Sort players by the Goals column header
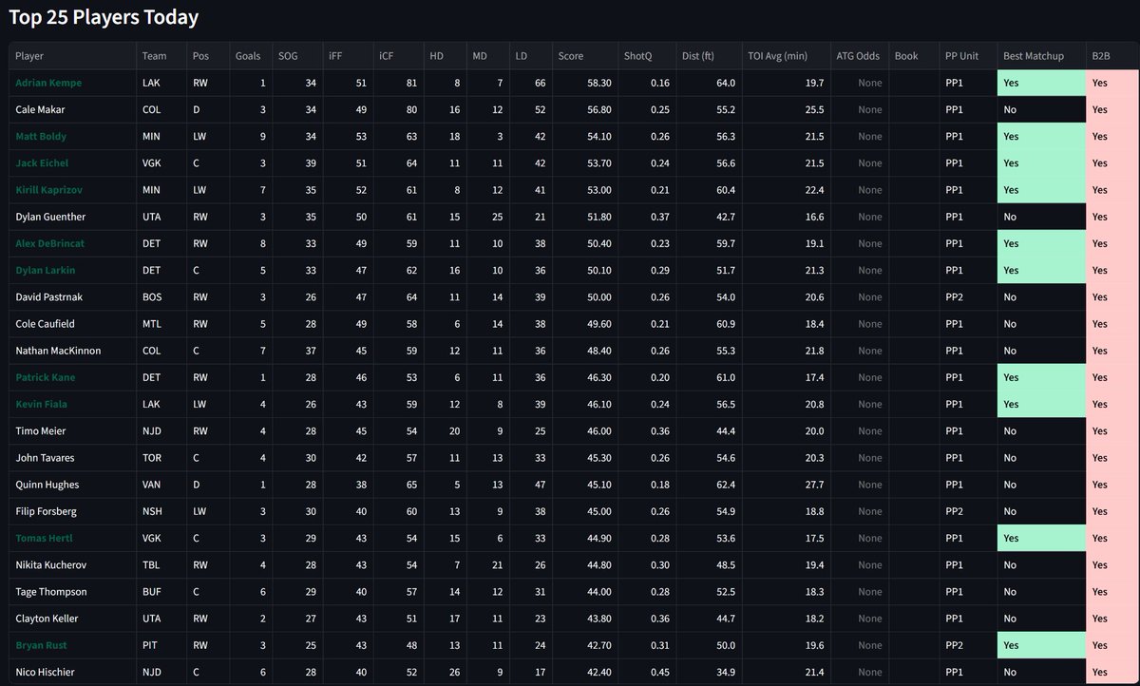Image resolution: width=1140 pixels, height=686 pixels. coord(248,55)
